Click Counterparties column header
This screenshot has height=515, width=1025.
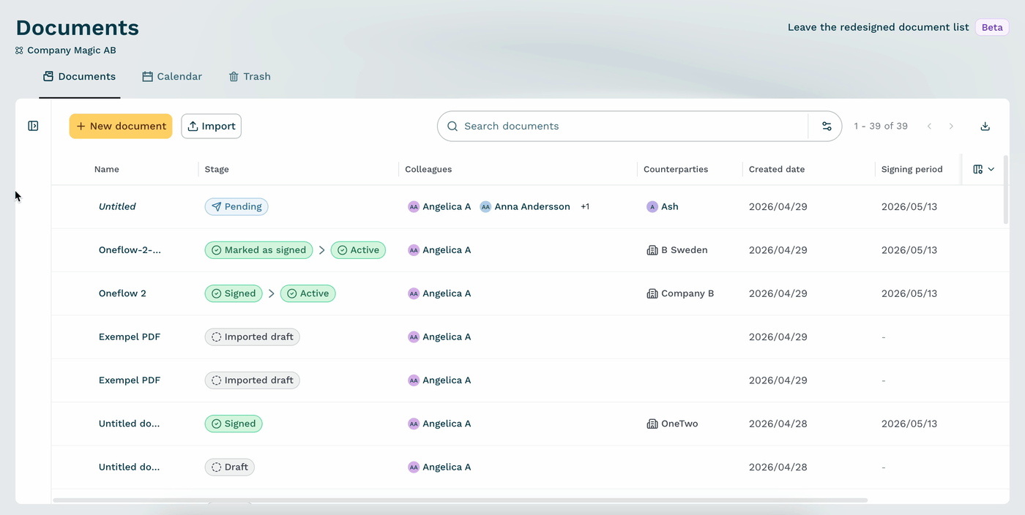point(676,169)
